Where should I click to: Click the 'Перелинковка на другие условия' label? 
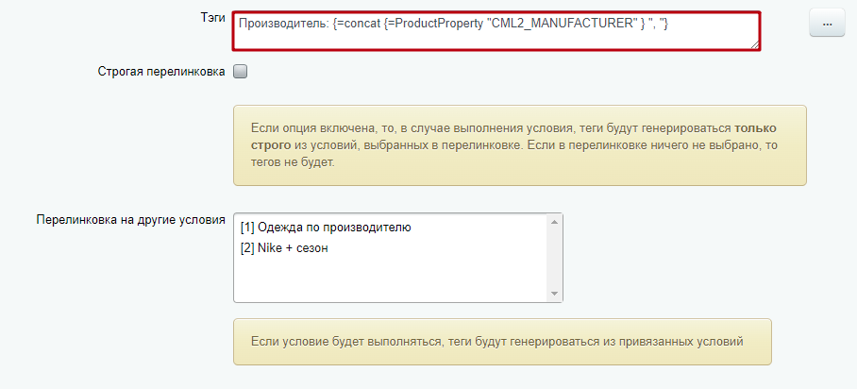[130, 220]
